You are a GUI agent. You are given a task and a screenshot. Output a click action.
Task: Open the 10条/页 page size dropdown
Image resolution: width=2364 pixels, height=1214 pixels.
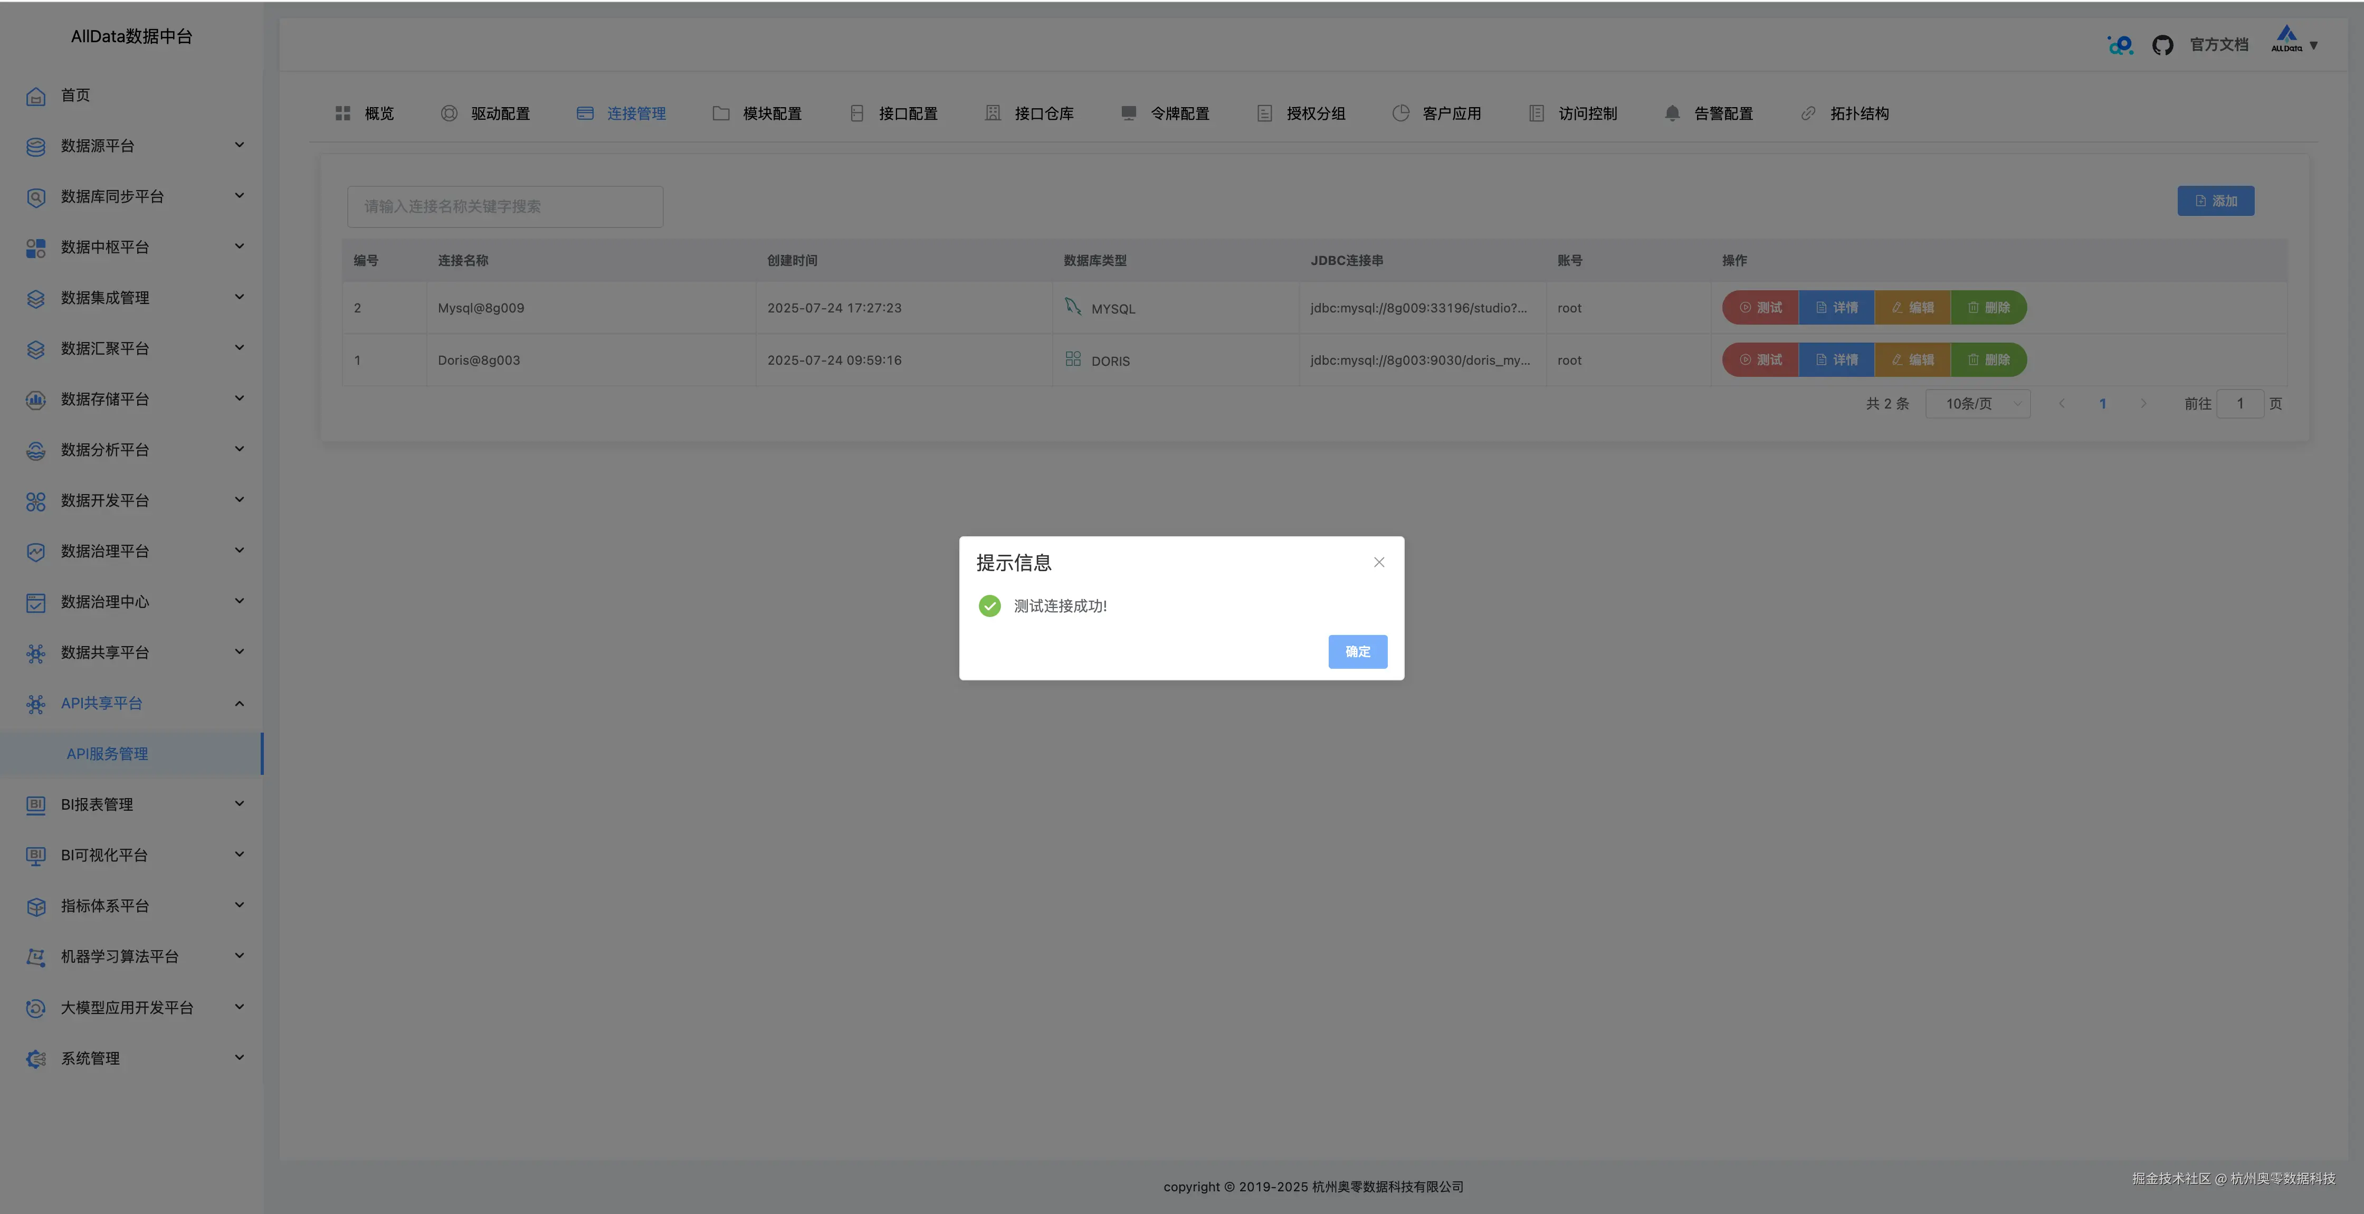tap(1978, 404)
